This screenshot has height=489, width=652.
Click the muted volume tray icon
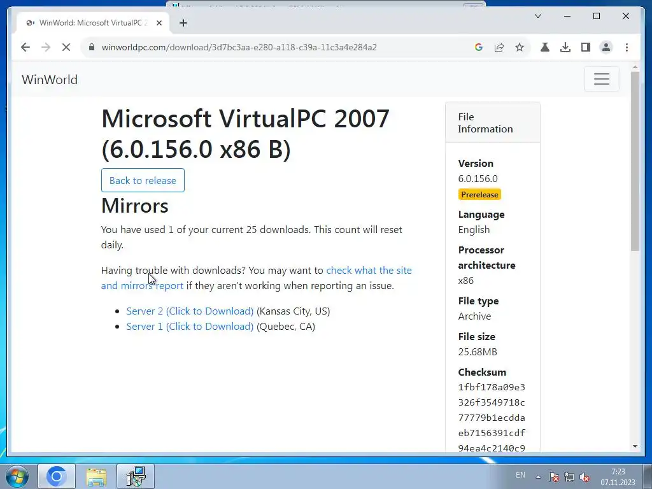pos(585,477)
